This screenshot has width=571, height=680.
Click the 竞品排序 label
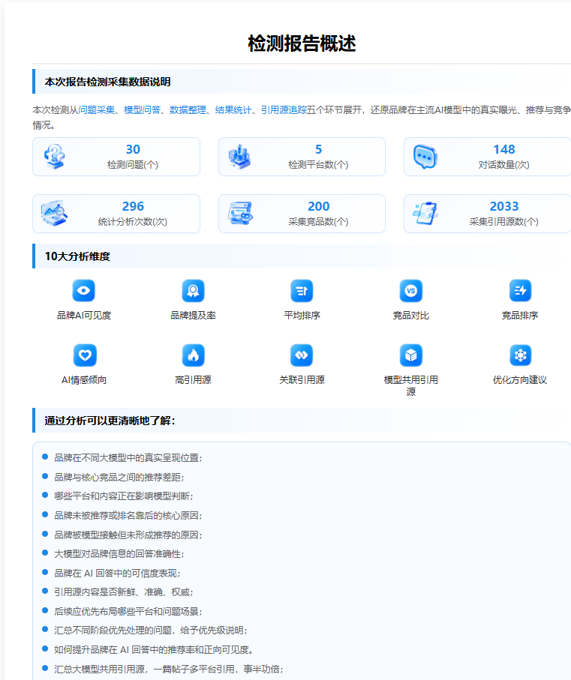pos(520,316)
